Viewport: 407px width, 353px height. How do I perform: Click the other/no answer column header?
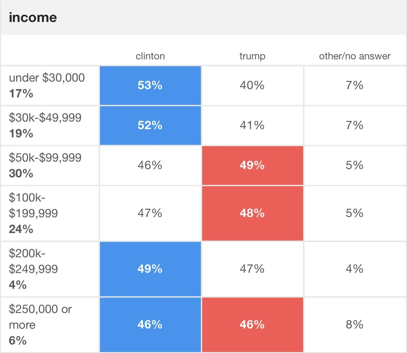[x=355, y=56]
